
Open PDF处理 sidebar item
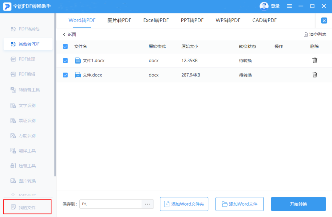[x=23, y=59]
